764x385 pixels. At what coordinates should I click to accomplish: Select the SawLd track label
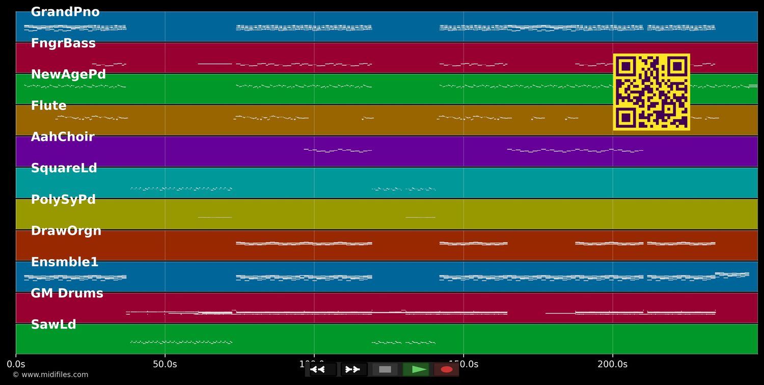(53, 325)
